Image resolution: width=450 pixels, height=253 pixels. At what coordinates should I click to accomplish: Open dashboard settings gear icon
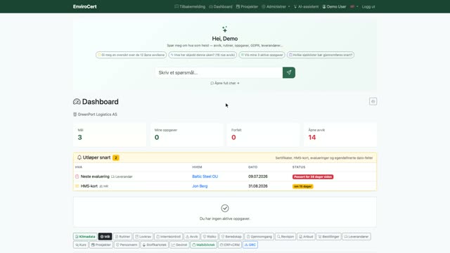click(x=373, y=101)
